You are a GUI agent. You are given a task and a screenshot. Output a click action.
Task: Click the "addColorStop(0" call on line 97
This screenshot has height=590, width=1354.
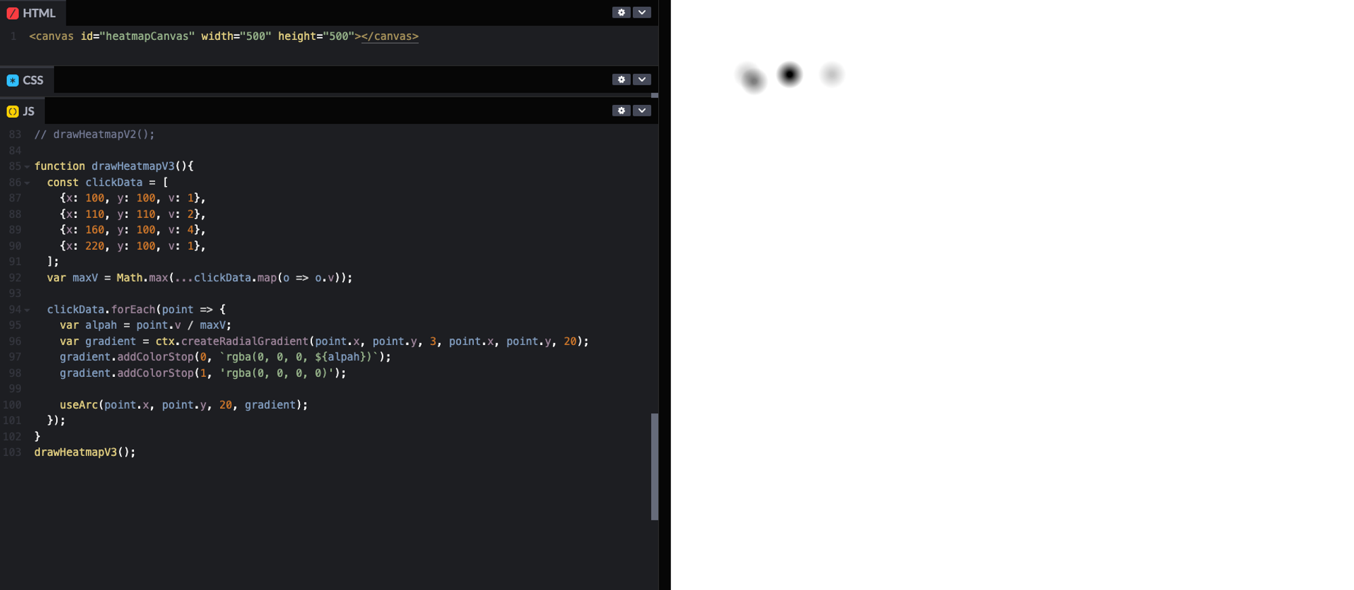(161, 357)
